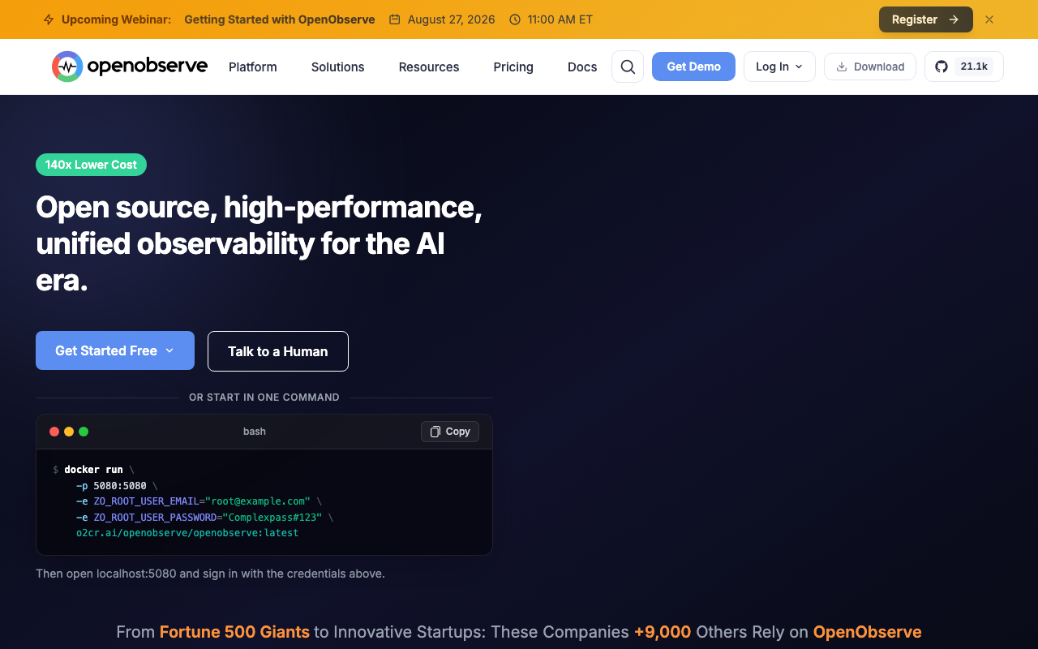Click the Upcoming Webinar label

pyautogui.click(x=116, y=19)
